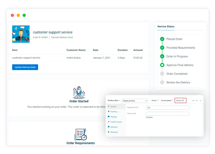
Task: Click the Order in Progress green checkmark
Action: coord(162,57)
